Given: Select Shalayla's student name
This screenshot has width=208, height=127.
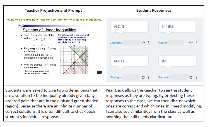Looking at the screenshot, I should point(116,77).
